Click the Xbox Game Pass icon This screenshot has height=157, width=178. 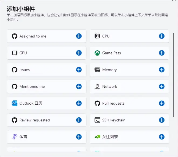tap(97, 53)
